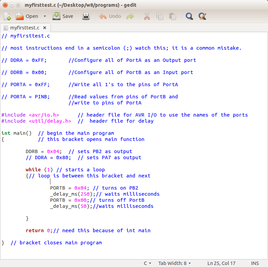Viewport: 268px width, 267px height.
Task: Click the "PORTB = 0x00;" statement
Action: pyautogui.click(x=70, y=200)
